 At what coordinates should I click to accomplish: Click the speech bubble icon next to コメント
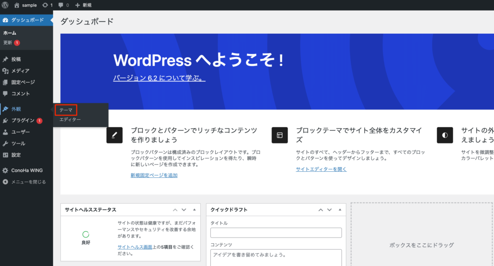(x=5, y=94)
